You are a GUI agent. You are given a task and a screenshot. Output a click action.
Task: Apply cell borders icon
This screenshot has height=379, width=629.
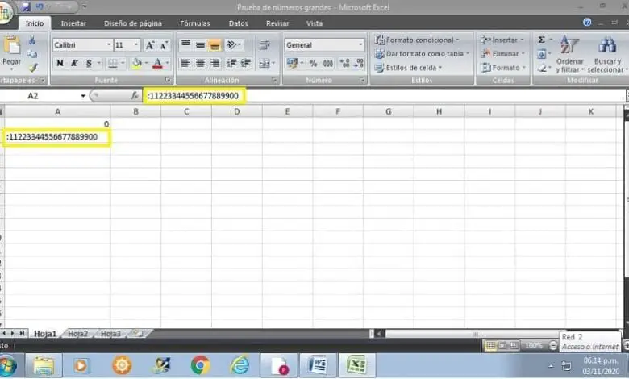tap(113, 63)
